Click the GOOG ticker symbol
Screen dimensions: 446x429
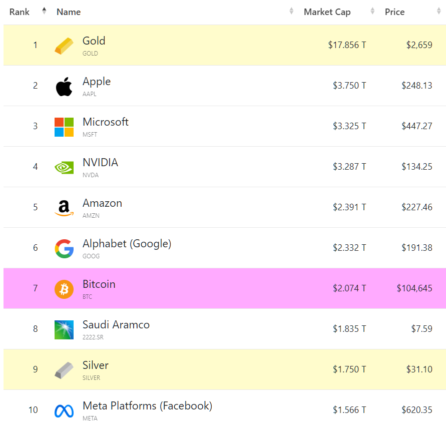pos(91,256)
